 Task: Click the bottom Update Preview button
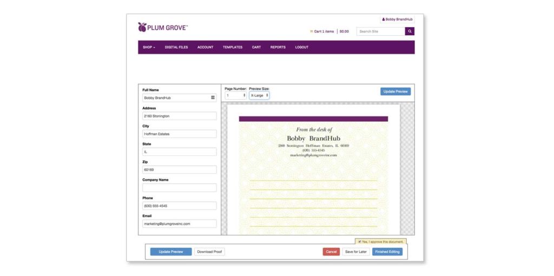click(x=171, y=252)
